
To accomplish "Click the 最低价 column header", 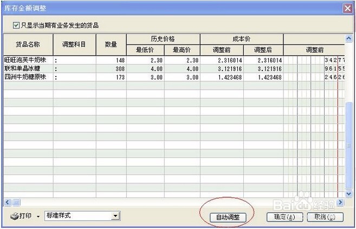I will tap(145, 50).
